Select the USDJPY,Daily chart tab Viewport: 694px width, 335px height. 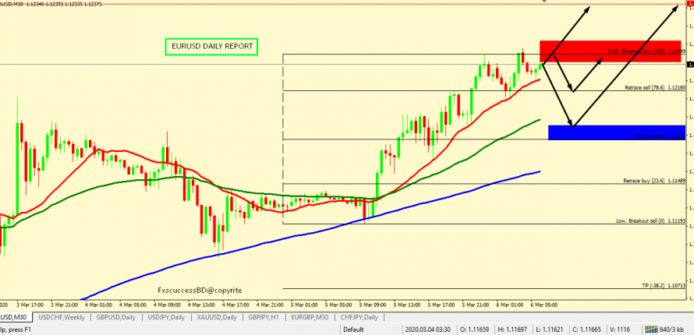coord(166,318)
